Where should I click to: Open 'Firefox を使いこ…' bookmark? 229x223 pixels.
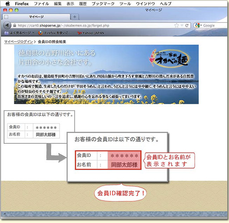pyautogui.click(x=55, y=33)
